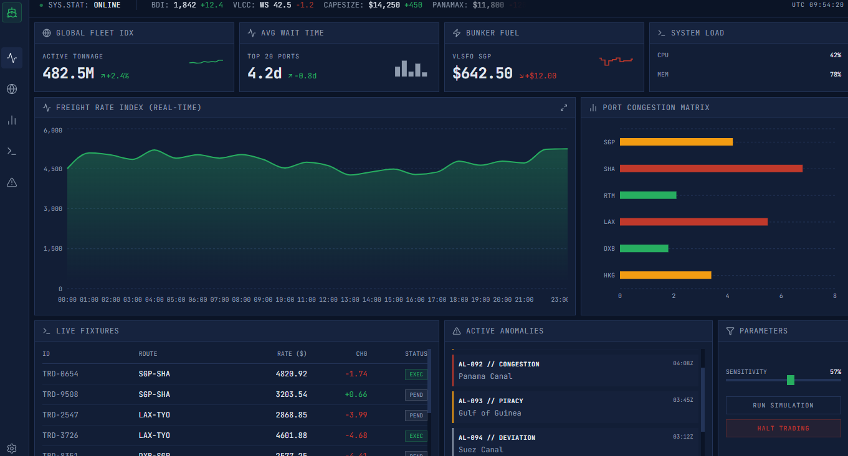
Task: Click the bar chart icon on Port Congestion Matrix
Action: [593, 107]
